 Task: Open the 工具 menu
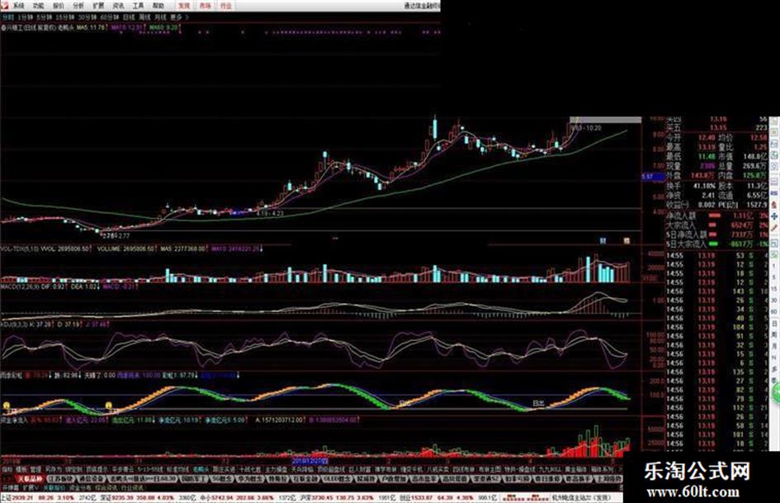pos(139,6)
